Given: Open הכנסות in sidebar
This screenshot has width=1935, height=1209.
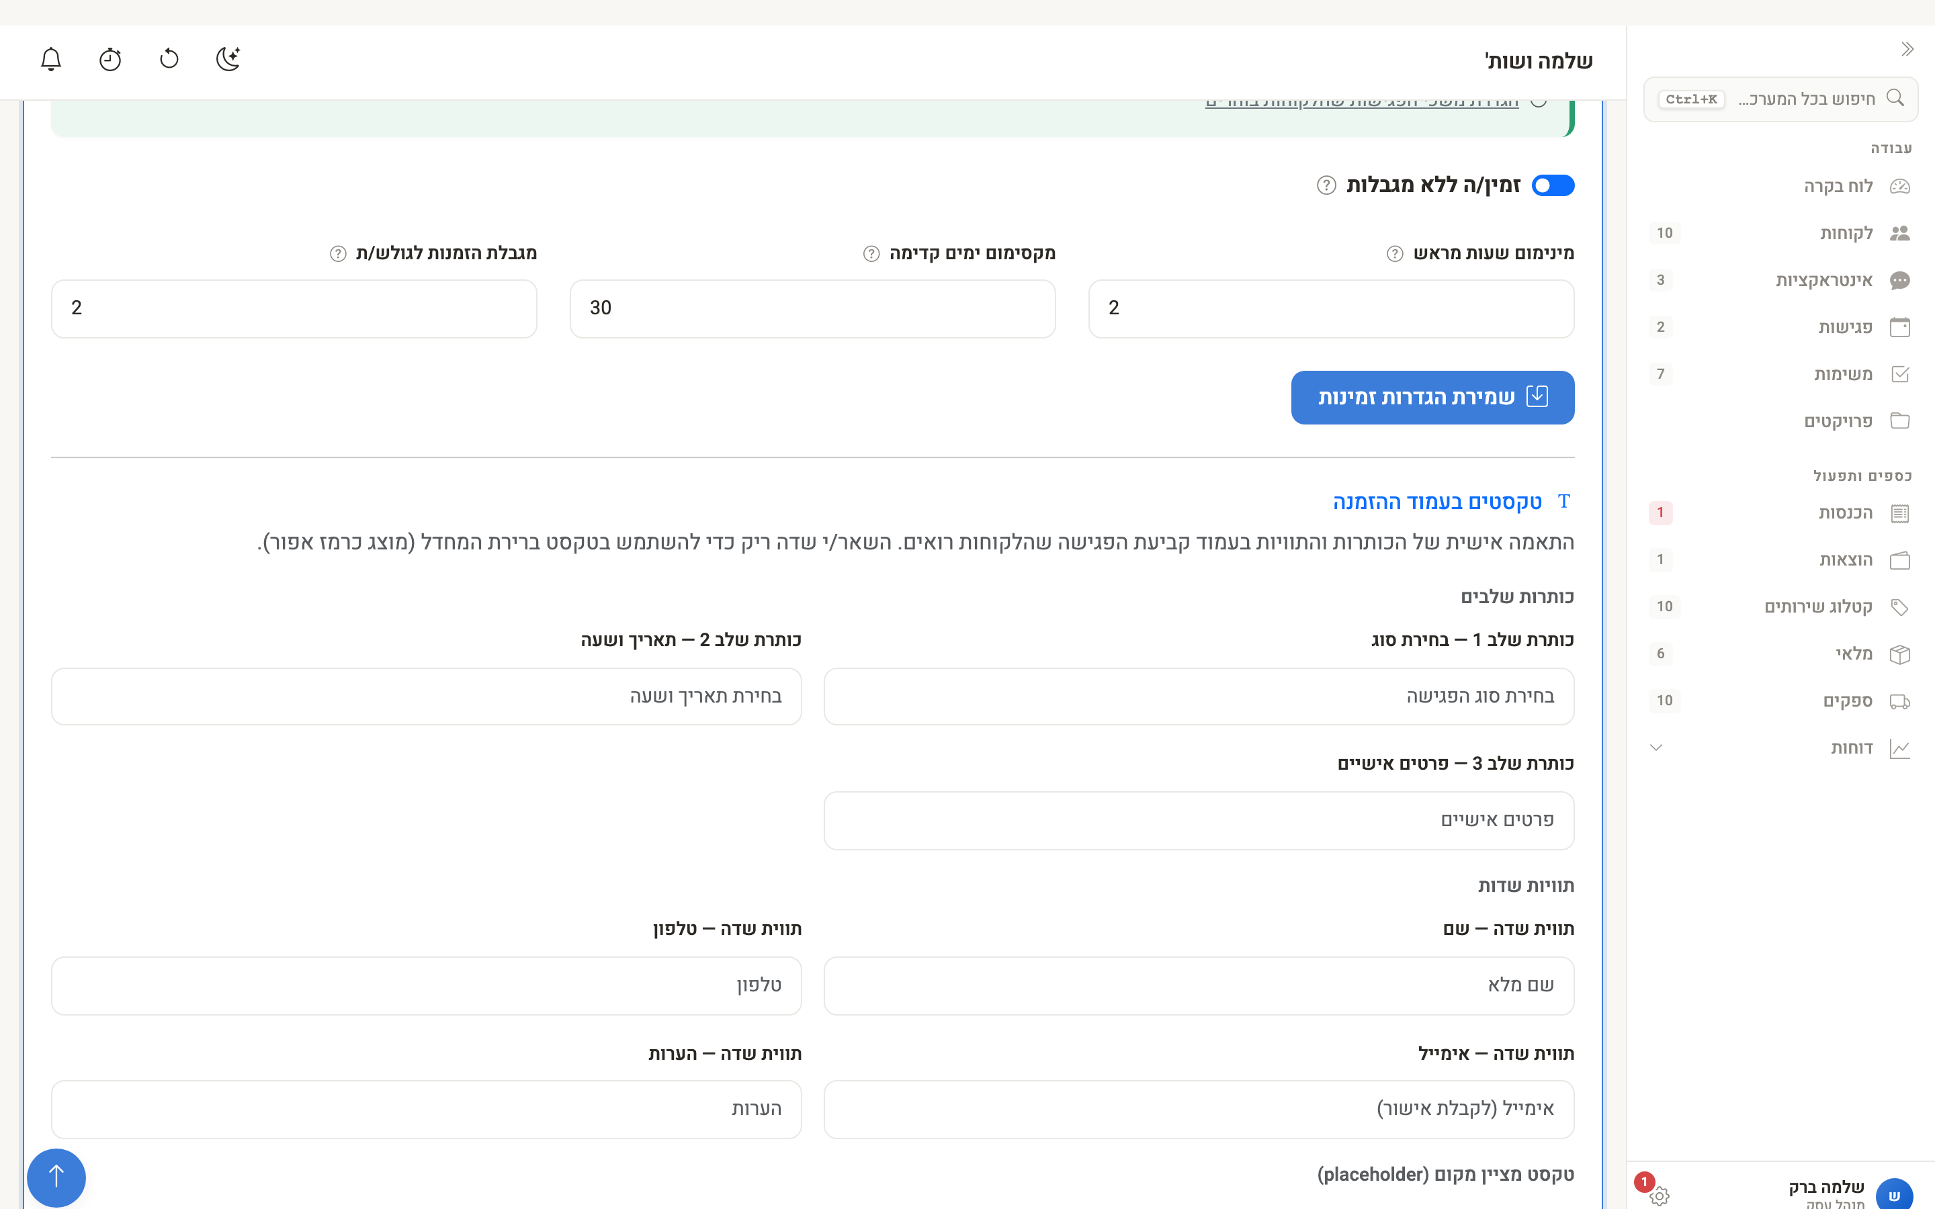Looking at the screenshot, I should (x=1780, y=513).
